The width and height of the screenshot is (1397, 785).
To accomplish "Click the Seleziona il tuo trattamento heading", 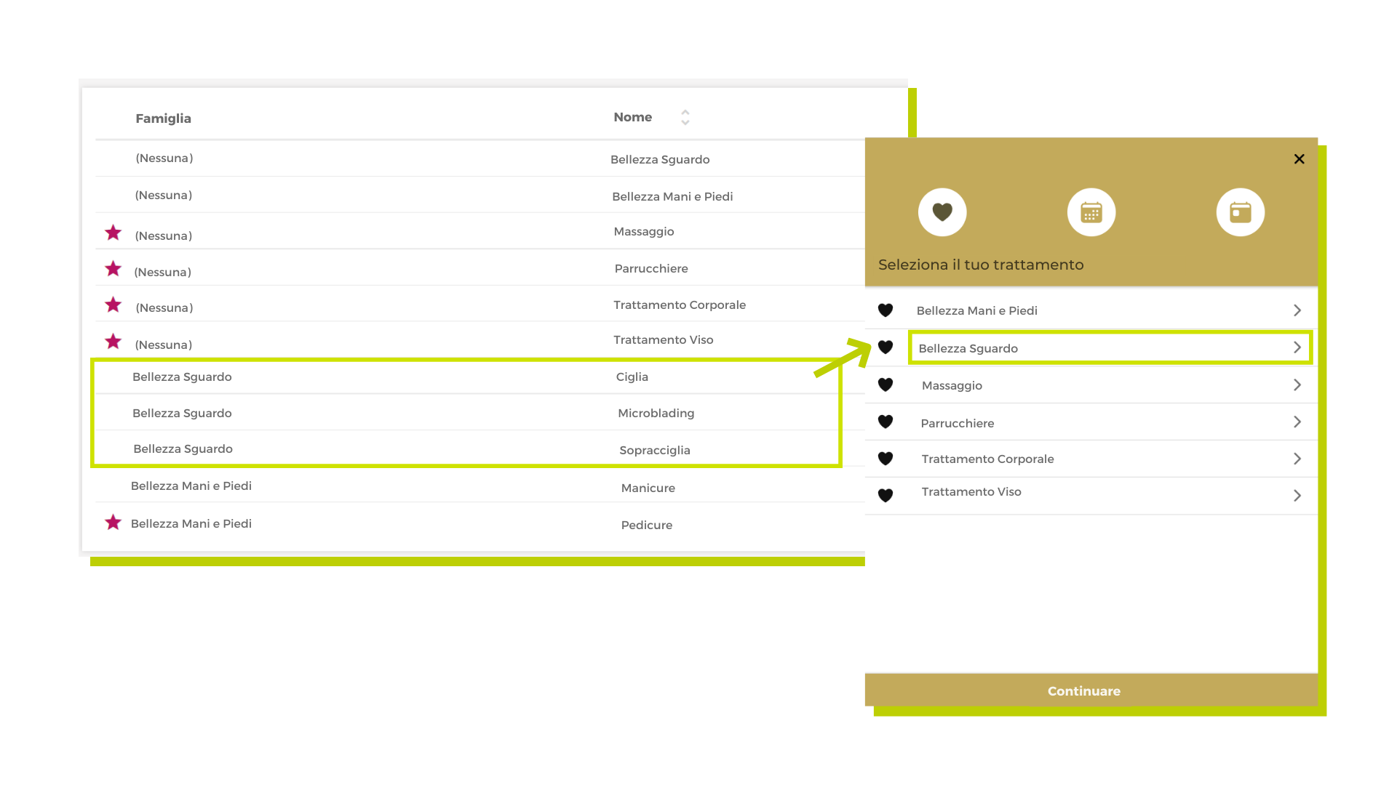I will (981, 265).
